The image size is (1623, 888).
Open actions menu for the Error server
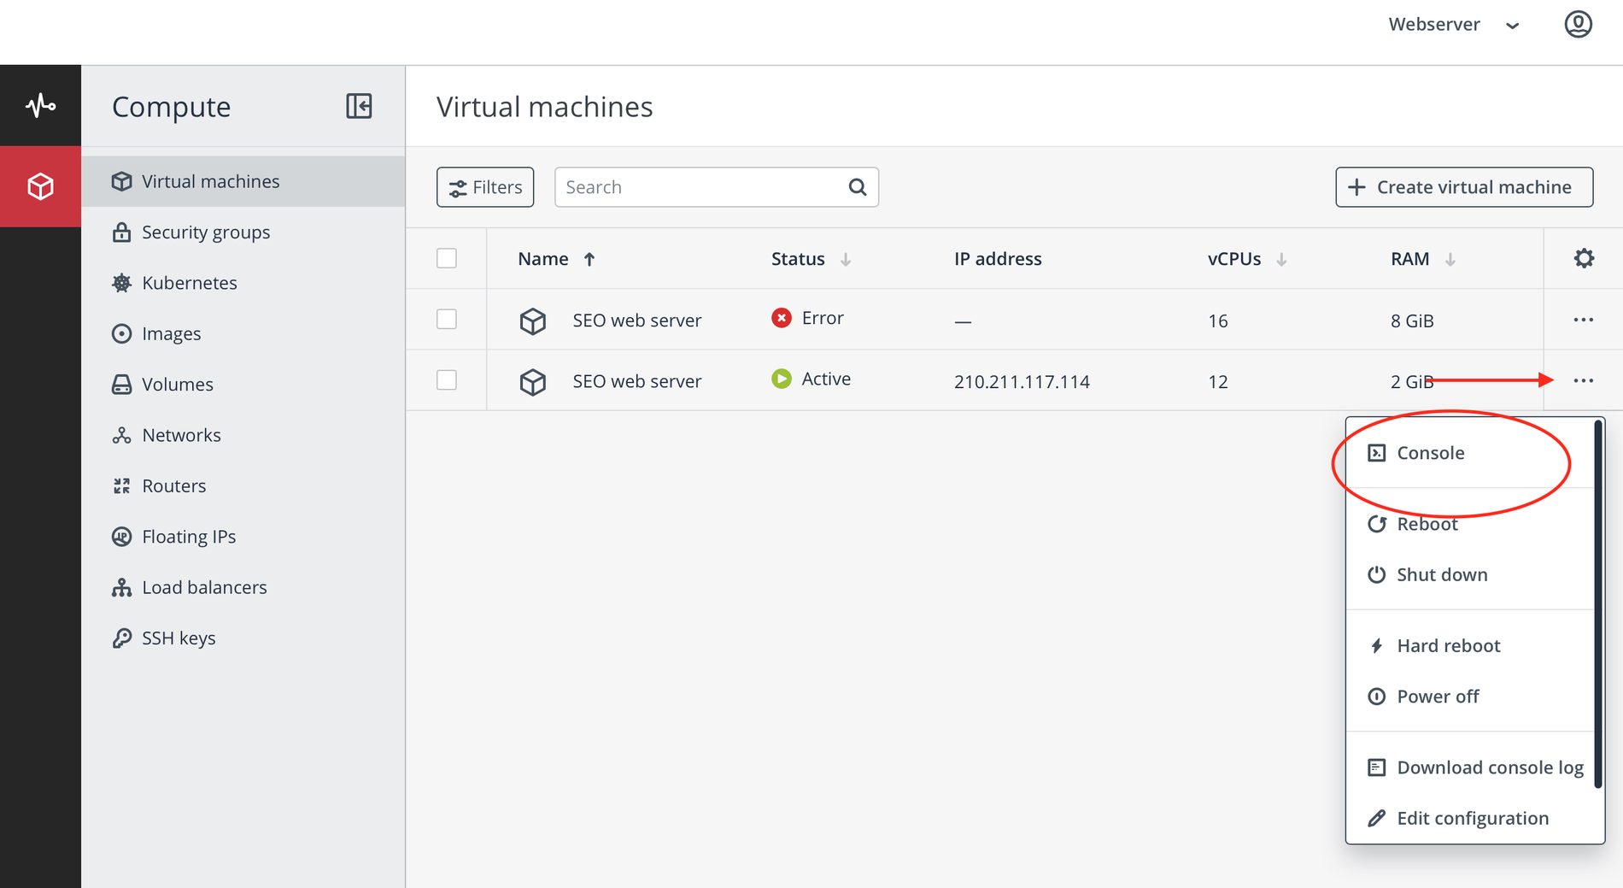tap(1583, 320)
